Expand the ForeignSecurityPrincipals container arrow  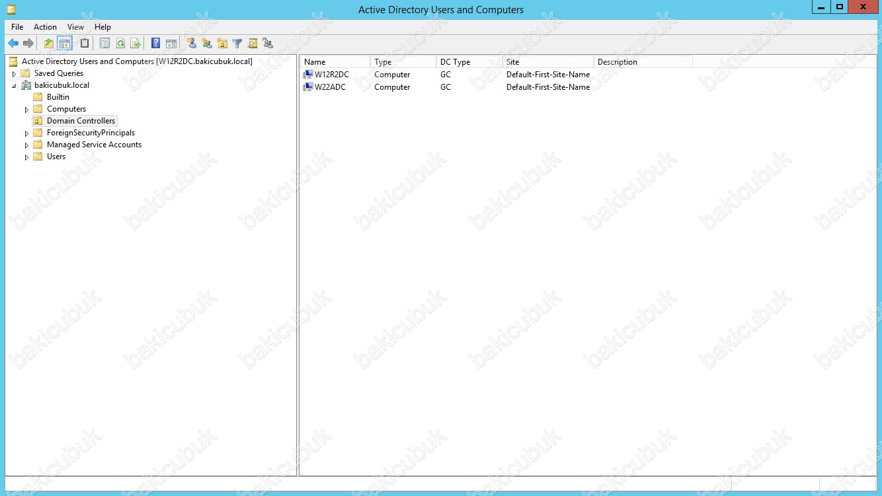(x=26, y=133)
